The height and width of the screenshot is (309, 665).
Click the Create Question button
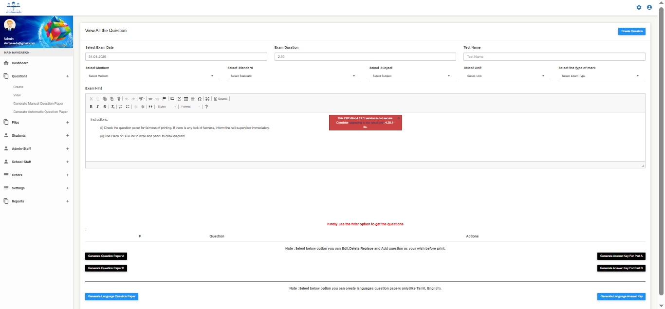point(631,31)
